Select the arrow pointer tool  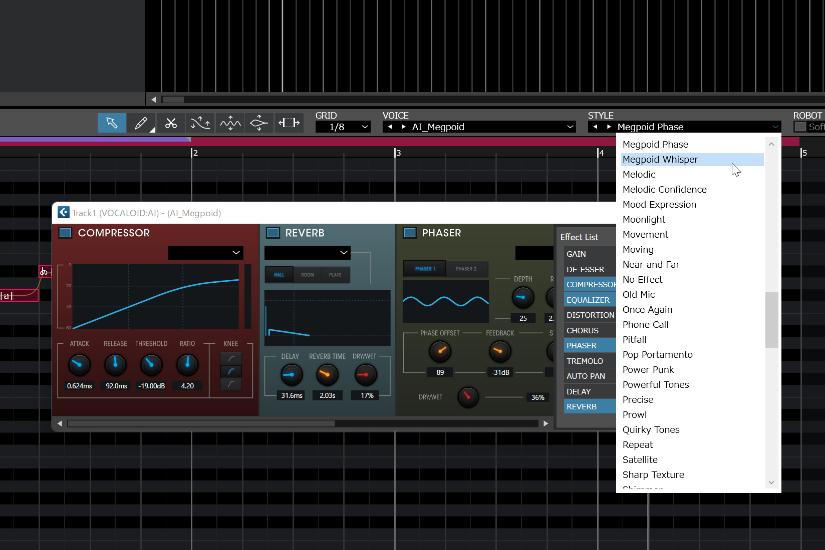[x=112, y=123]
